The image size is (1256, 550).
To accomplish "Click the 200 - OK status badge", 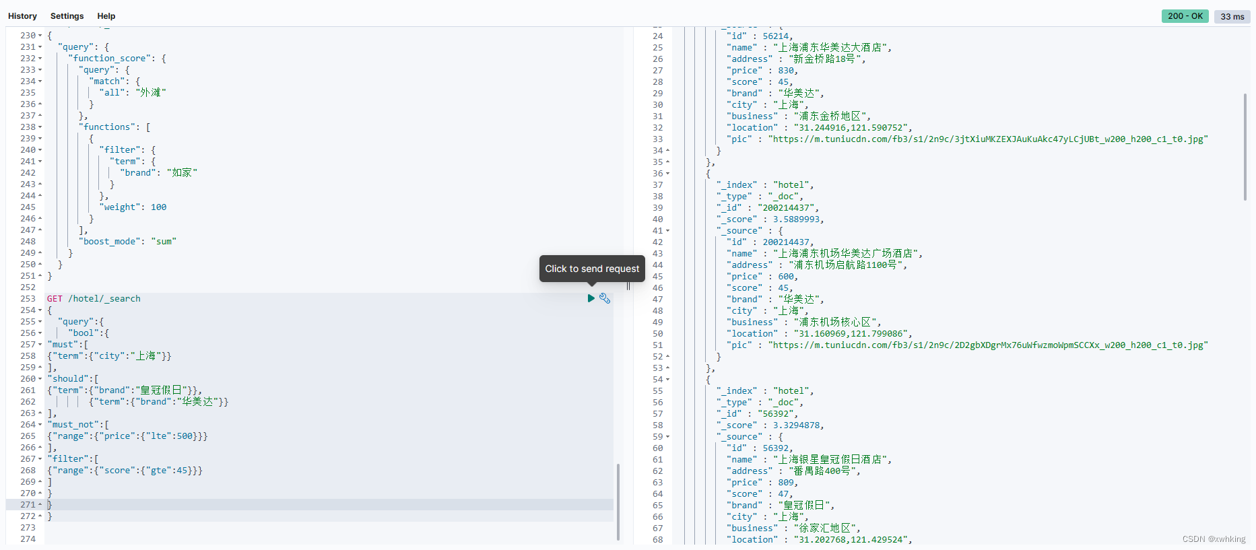I will 1185,16.
